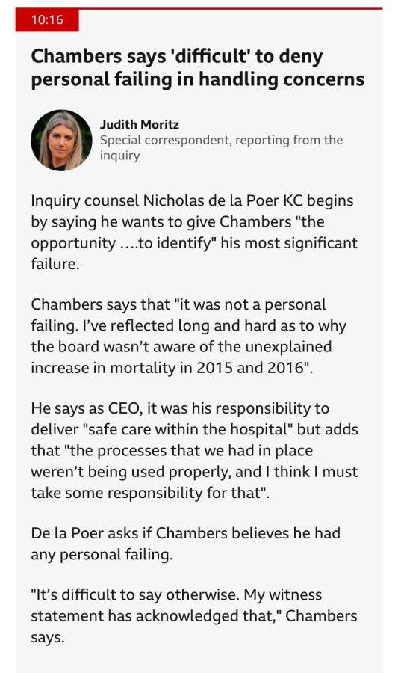Click the 'any personal failing.' text line

pyautogui.click(x=102, y=554)
